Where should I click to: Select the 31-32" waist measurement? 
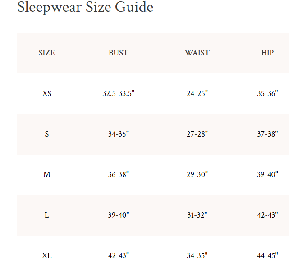(x=197, y=215)
